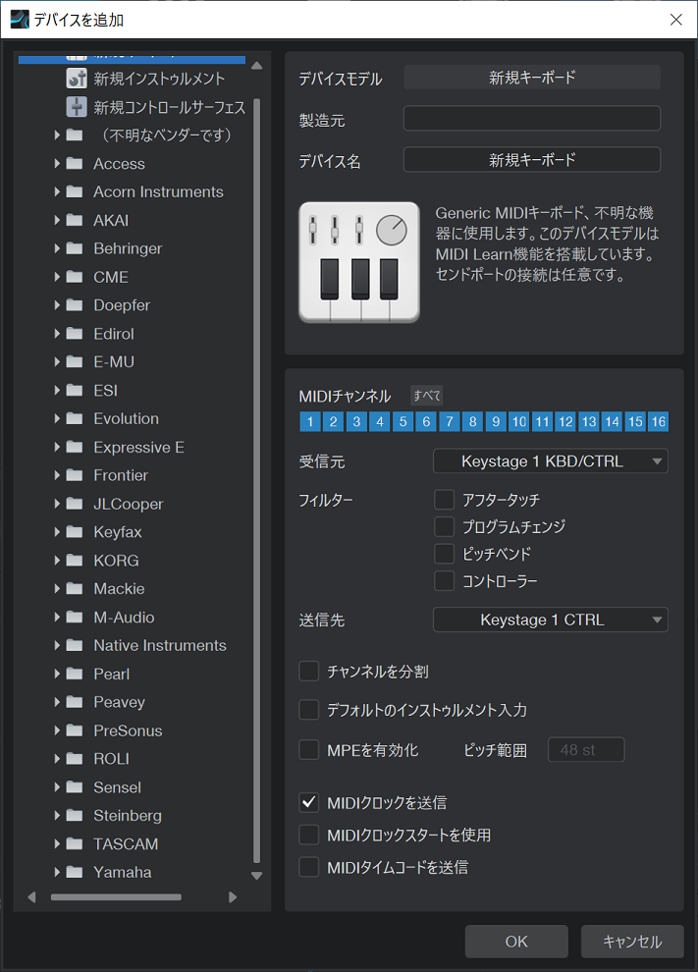Expand the M-Audio vendor folder
This screenshot has height=972, width=698.
point(57,617)
